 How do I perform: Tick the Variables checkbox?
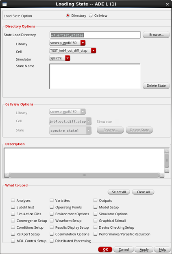coord(52,200)
